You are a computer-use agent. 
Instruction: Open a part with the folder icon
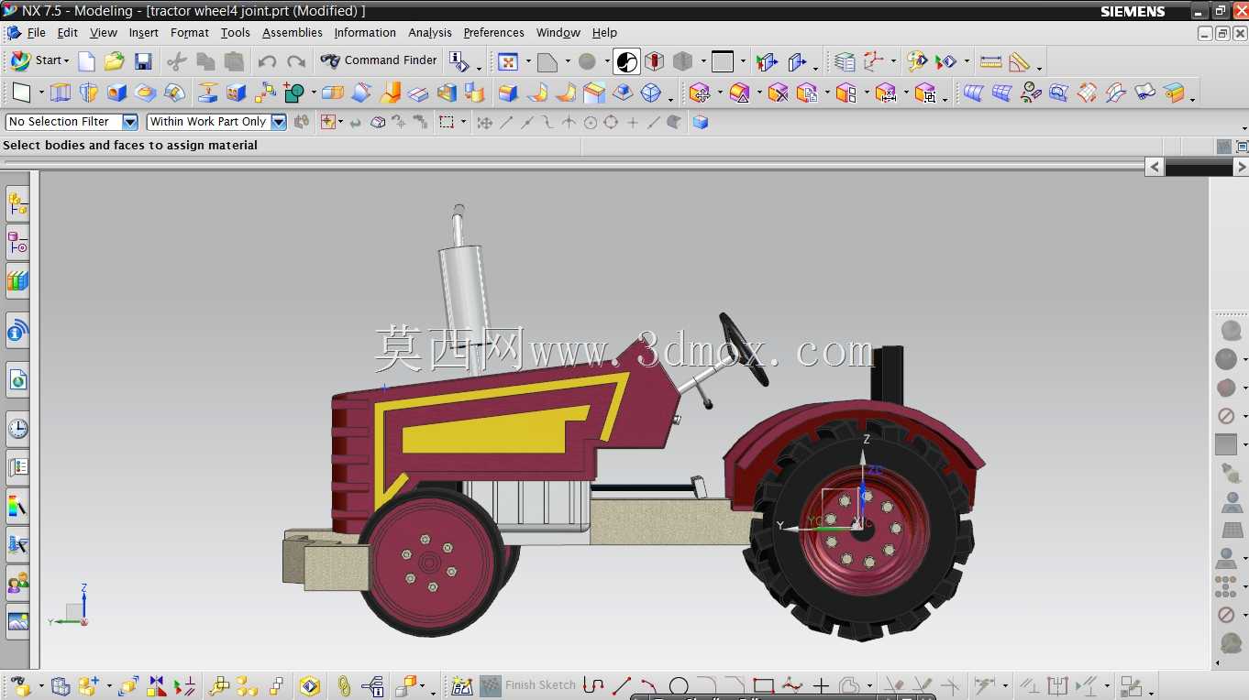114,61
